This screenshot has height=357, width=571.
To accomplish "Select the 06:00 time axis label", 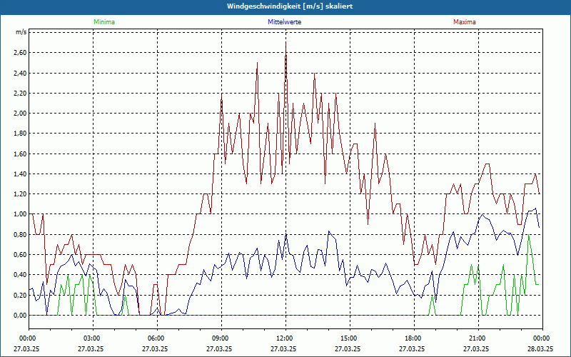I will [x=156, y=338].
